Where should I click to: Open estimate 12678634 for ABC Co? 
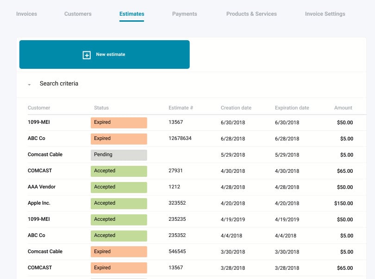(180, 139)
